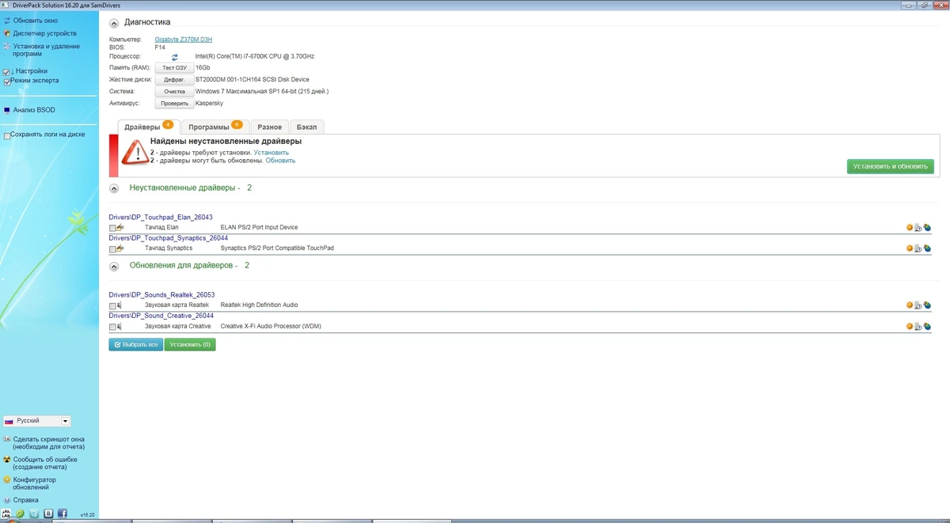950x523 pixels.
Task: Open the Drivers\DP_Touchpad_Synaptics_26044 path link
Action: [x=169, y=237]
